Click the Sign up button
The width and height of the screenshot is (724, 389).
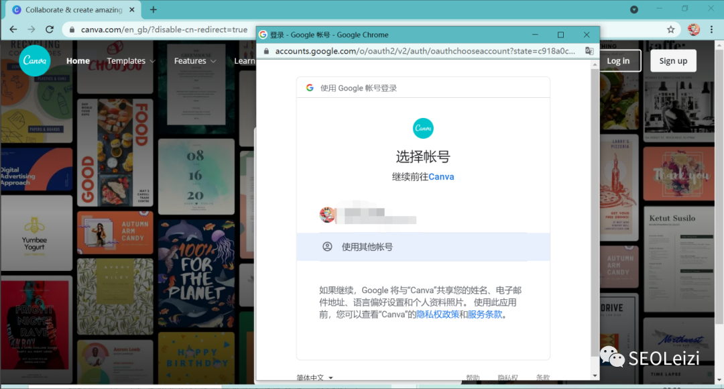click(x=673, y=60)
